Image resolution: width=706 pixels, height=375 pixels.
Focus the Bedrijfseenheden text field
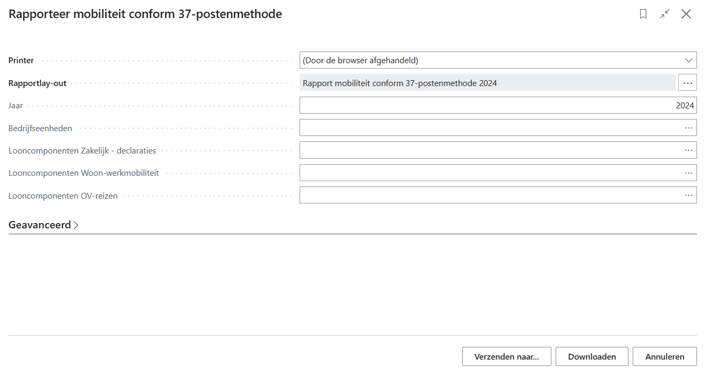click(489, 128)
